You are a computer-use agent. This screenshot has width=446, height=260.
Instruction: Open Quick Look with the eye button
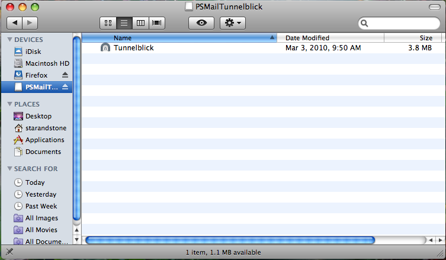(201, 23)
